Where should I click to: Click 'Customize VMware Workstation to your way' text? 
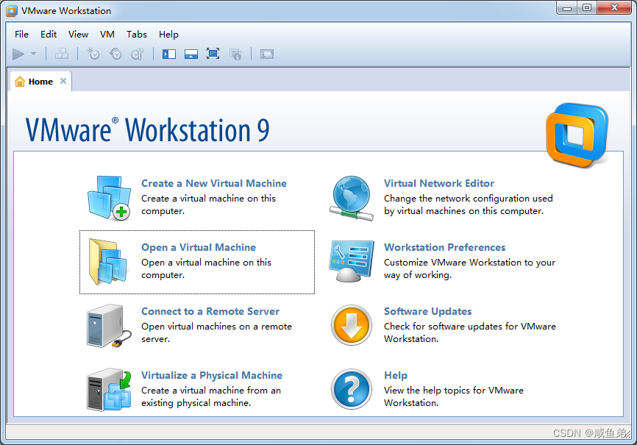[x=469, y=268]
